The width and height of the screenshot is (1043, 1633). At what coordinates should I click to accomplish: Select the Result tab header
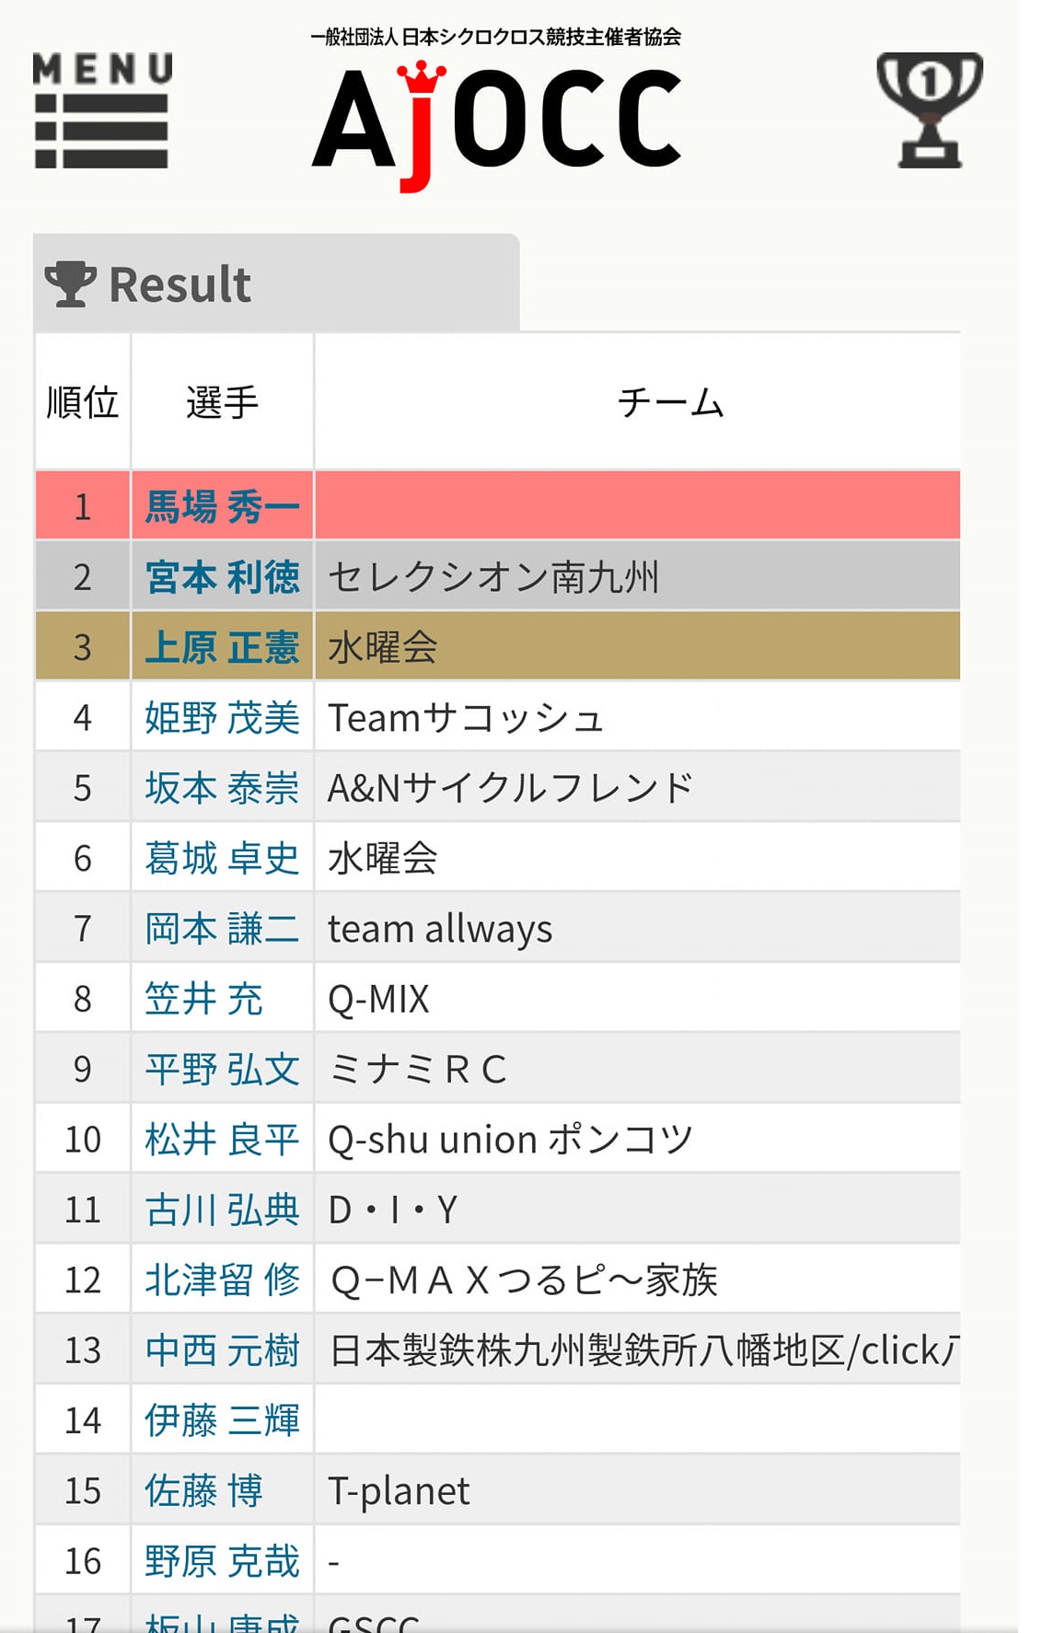276,284
